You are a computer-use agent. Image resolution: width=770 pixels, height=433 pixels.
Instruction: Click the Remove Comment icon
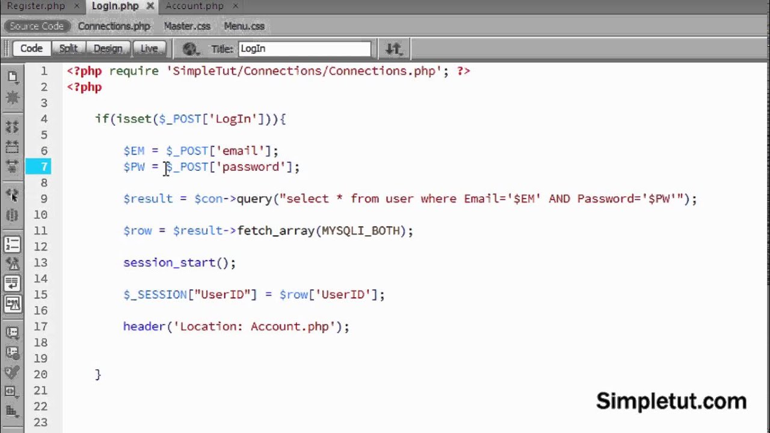13,352
